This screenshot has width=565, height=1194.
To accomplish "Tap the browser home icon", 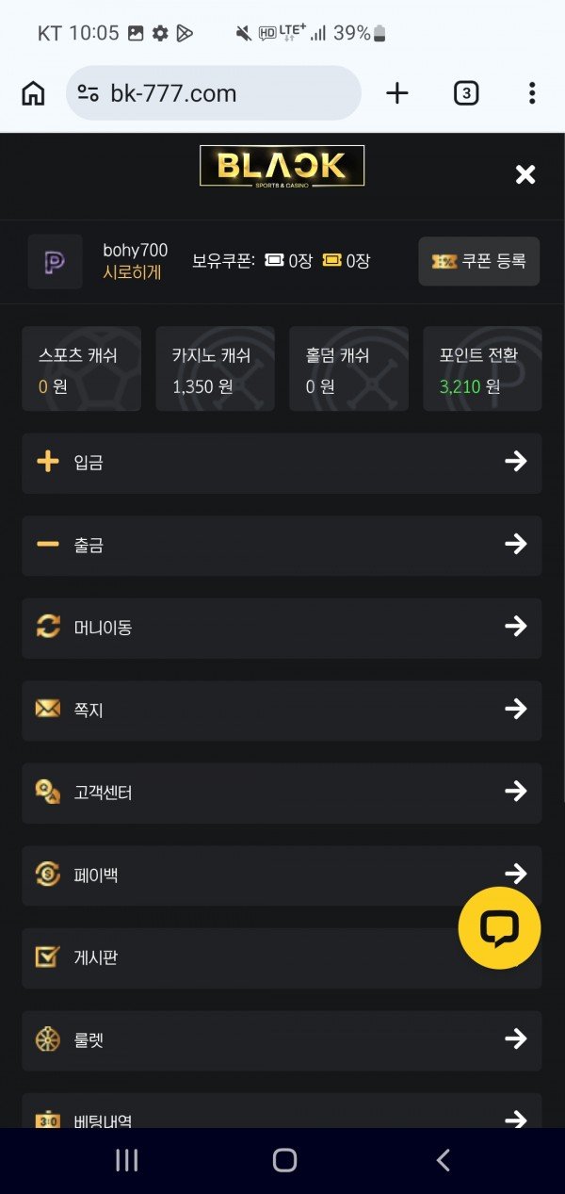I will (33, 93).
